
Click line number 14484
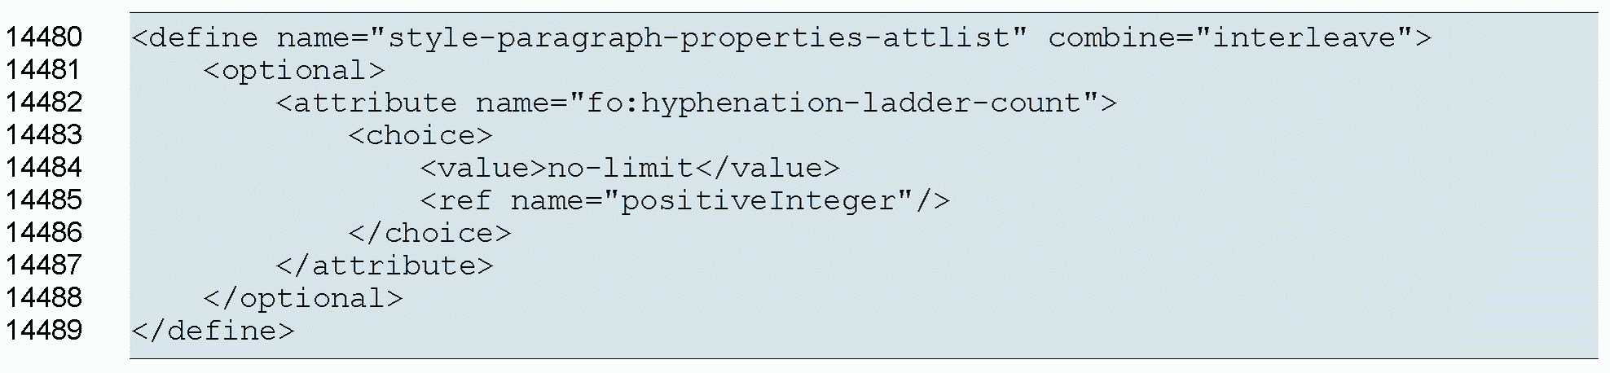point(44,168)
